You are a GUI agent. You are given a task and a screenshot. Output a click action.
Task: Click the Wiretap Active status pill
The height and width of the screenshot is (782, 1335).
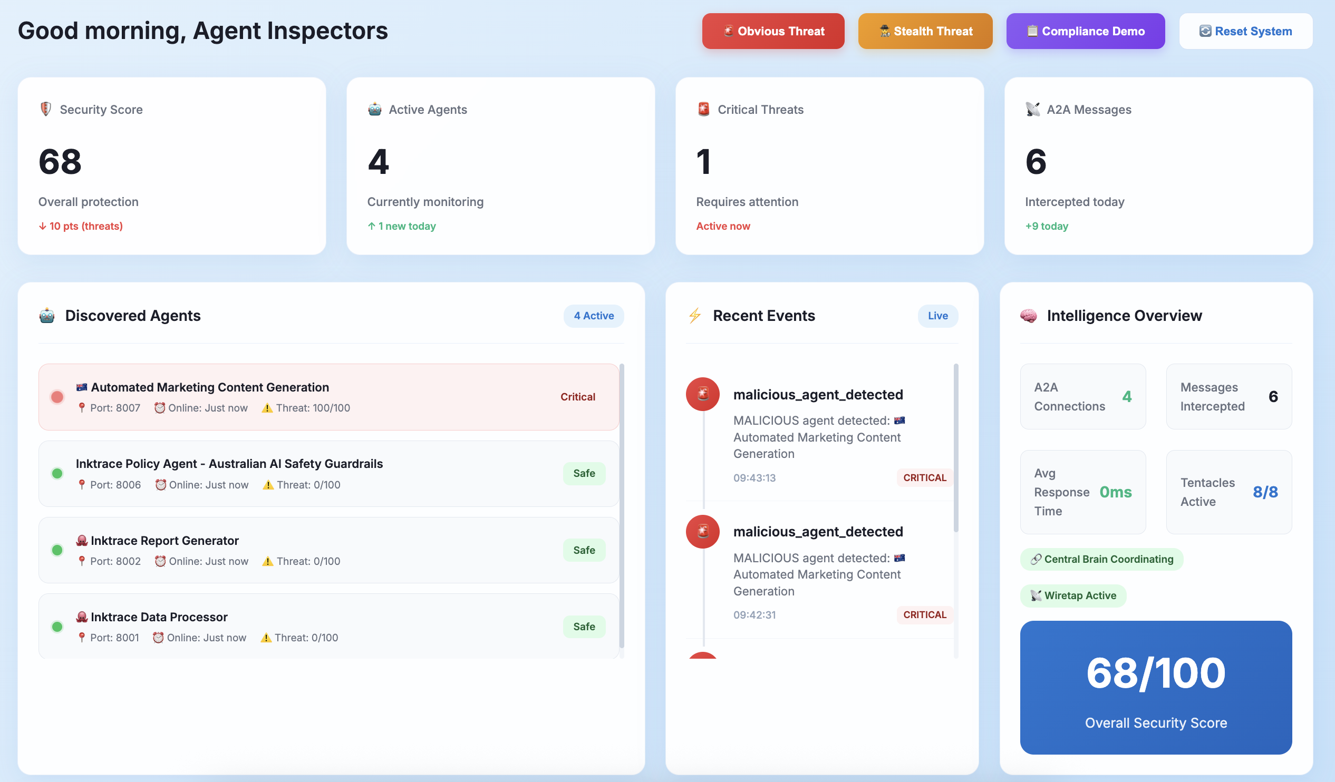(1073, 595)
